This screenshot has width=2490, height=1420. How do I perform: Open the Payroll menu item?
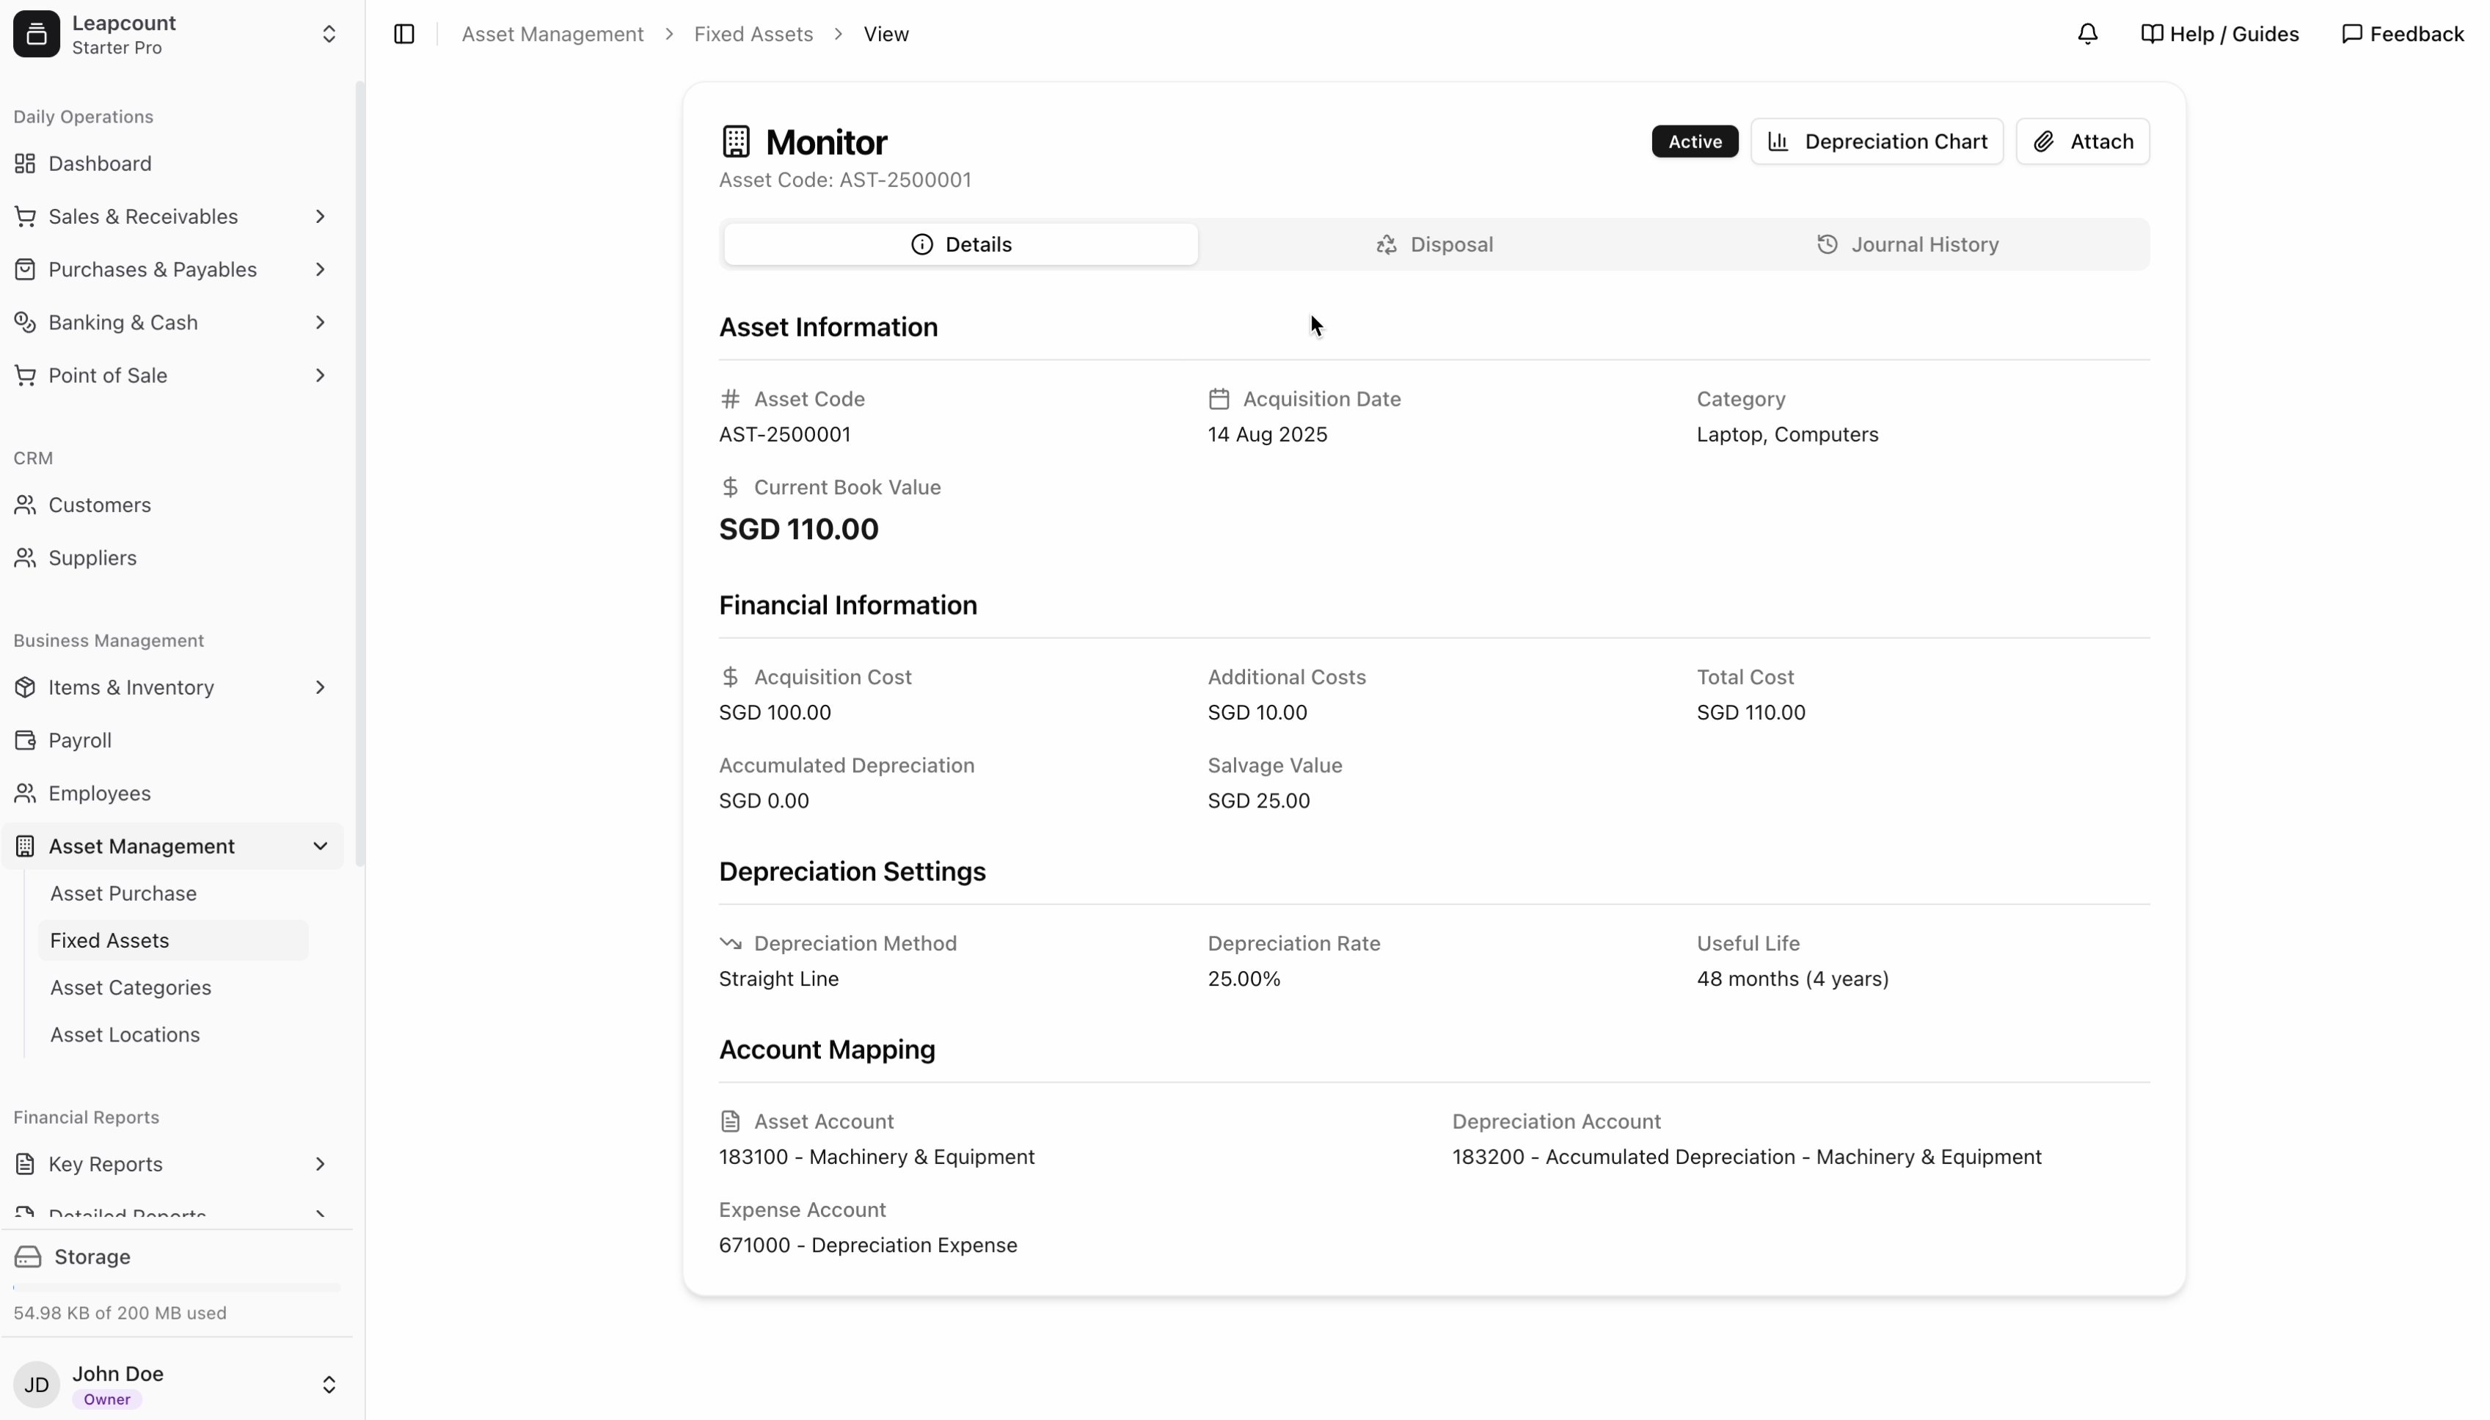click(172, 740)
